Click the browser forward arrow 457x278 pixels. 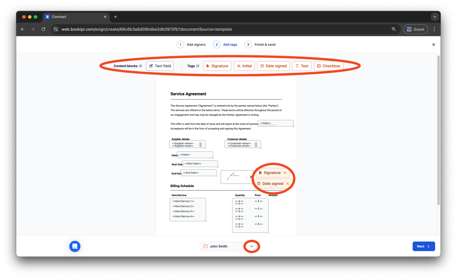pyautogui.click(x=33, y=29)
